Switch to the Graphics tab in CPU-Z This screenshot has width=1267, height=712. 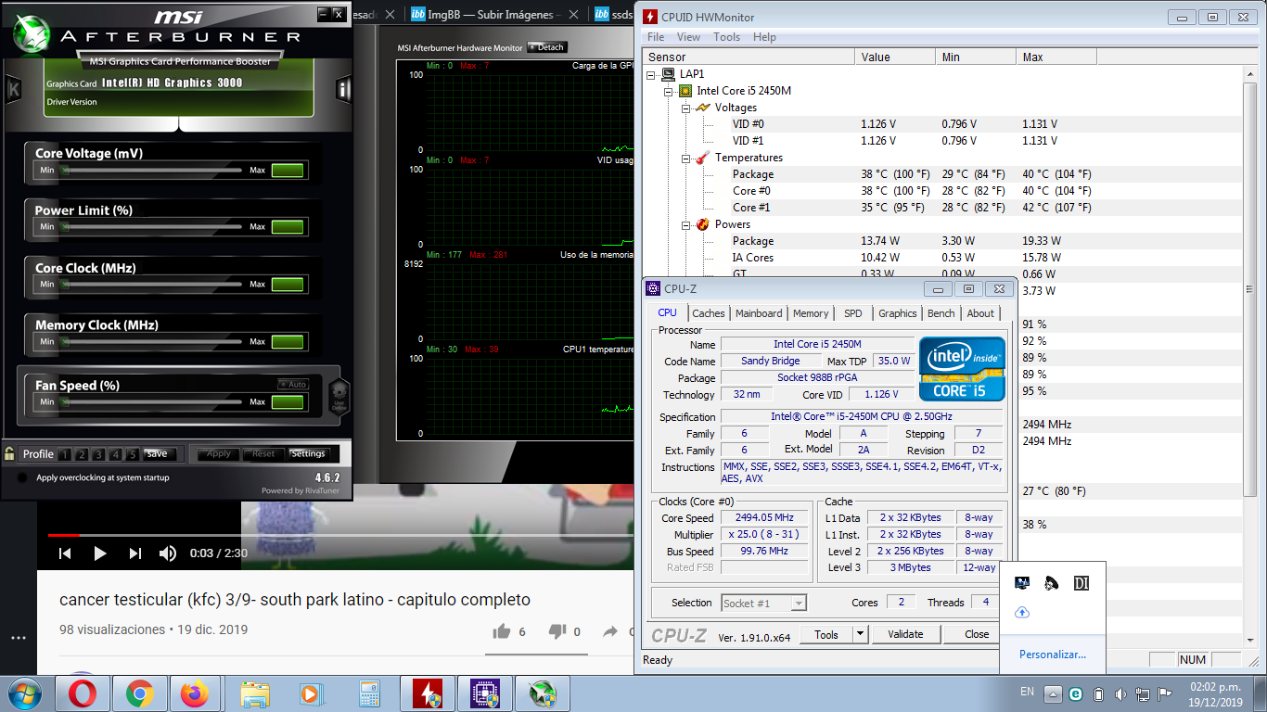(897, 313)
